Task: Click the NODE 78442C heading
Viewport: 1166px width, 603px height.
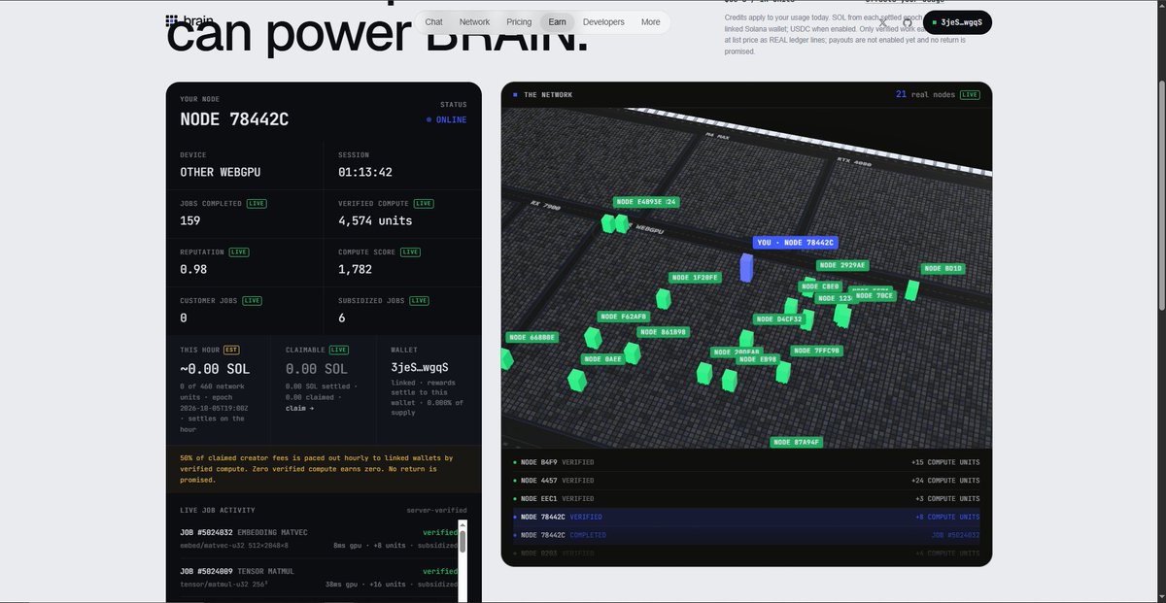Action: point(234,119)
